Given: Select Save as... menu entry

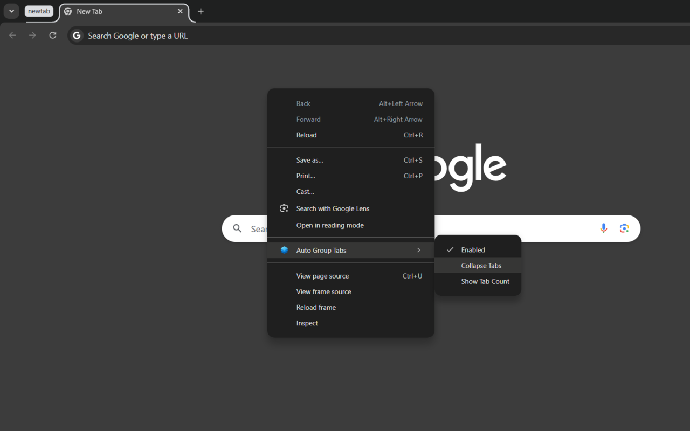Looking at the screenshot, I should pyautogui.click(x=351, y=160).
